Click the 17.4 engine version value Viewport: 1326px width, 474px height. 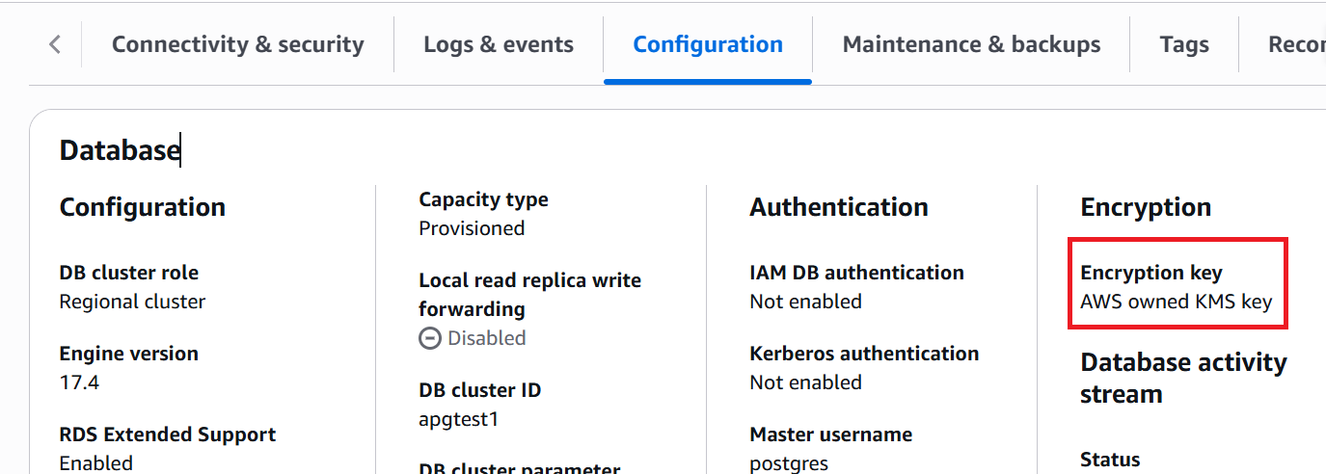pos(79,382)
